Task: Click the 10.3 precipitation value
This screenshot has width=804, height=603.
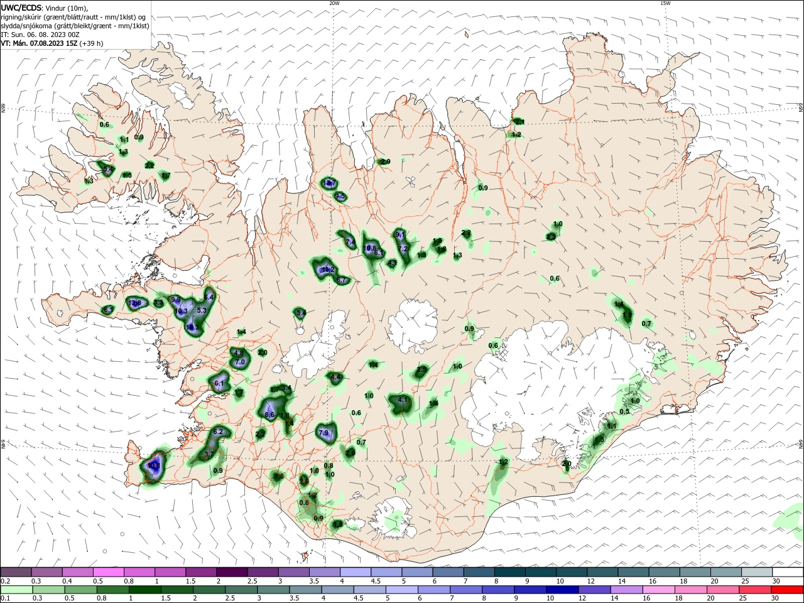Action: (x=182, y=311)
